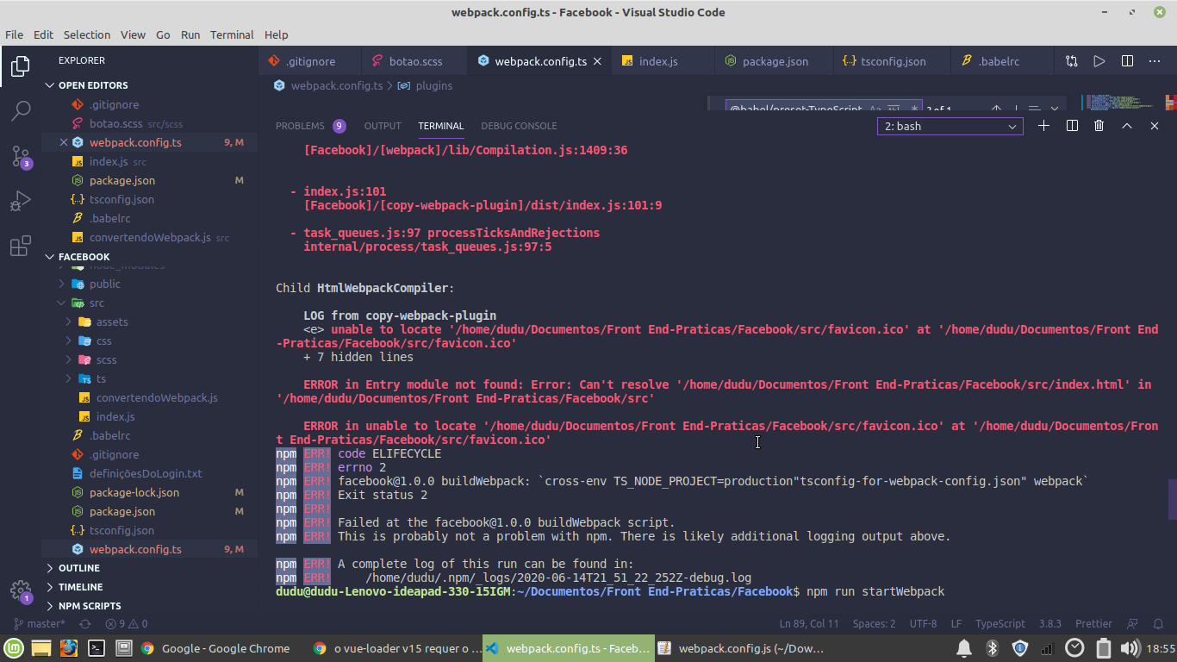This screenshot has height=662, width=1177.
Task: Switch to the .babelrc editor tab
Action: 999,61
